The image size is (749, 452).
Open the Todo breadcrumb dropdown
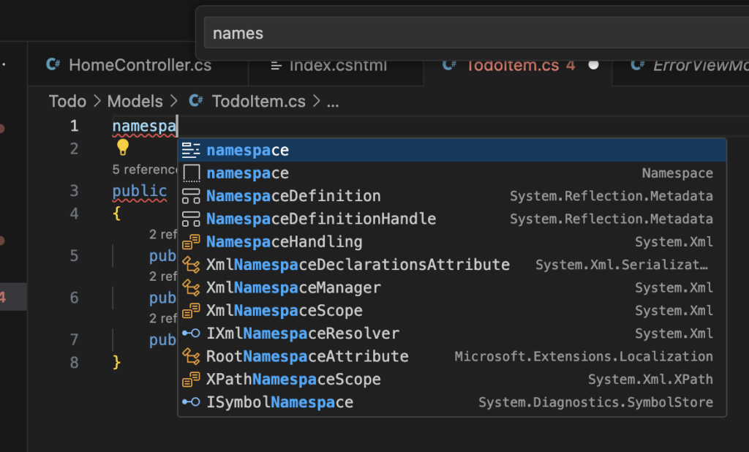pyautogui.click(x=68, y=101)
